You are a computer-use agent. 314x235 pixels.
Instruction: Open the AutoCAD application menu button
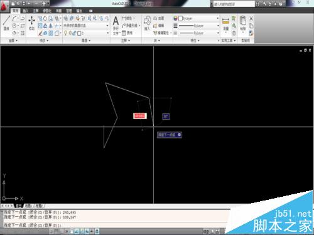[4, 7]
